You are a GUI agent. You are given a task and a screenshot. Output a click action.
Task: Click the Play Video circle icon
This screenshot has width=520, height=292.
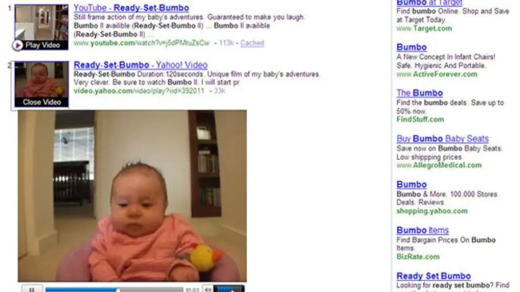coord(17,45)
